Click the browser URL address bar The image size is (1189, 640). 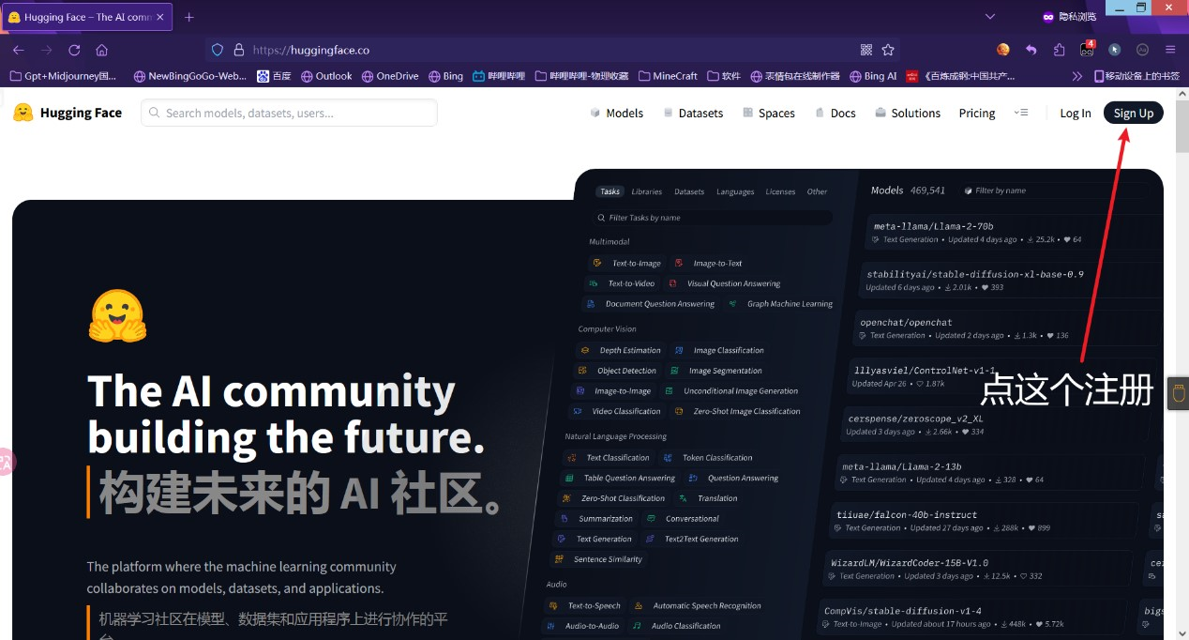click(553, 50)
